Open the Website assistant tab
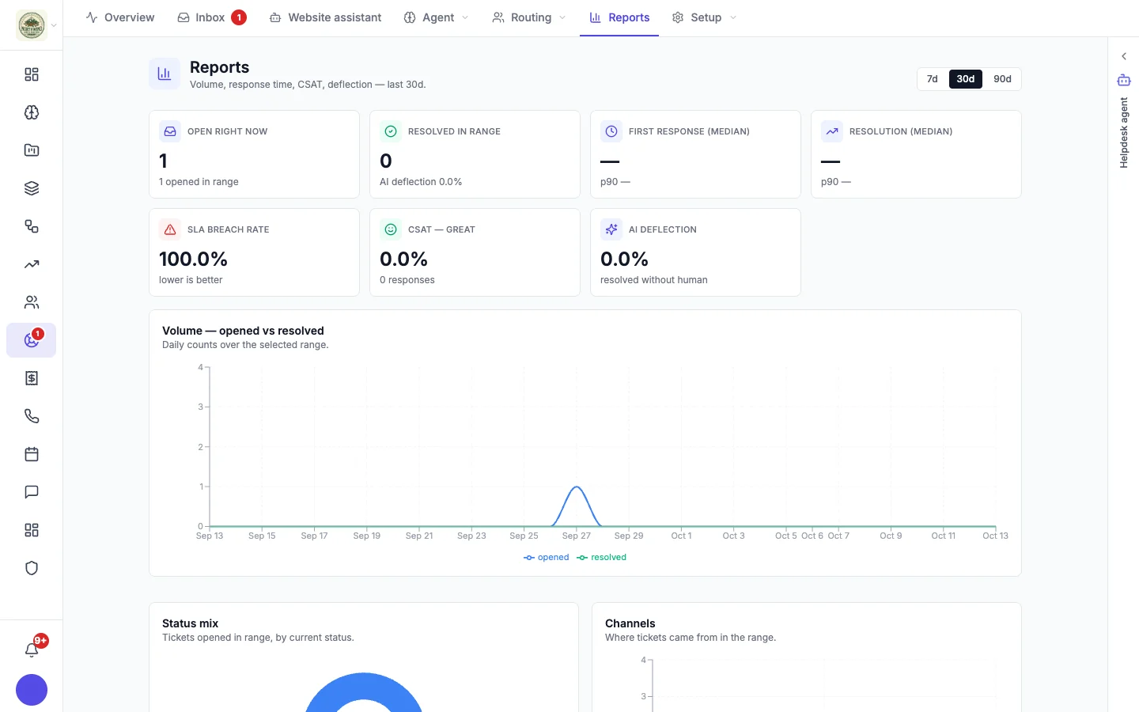 point(325,17)
